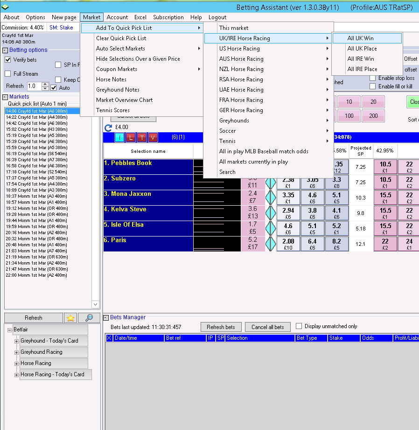Enable the Full Stream checkbox

[x=7, y=74]
